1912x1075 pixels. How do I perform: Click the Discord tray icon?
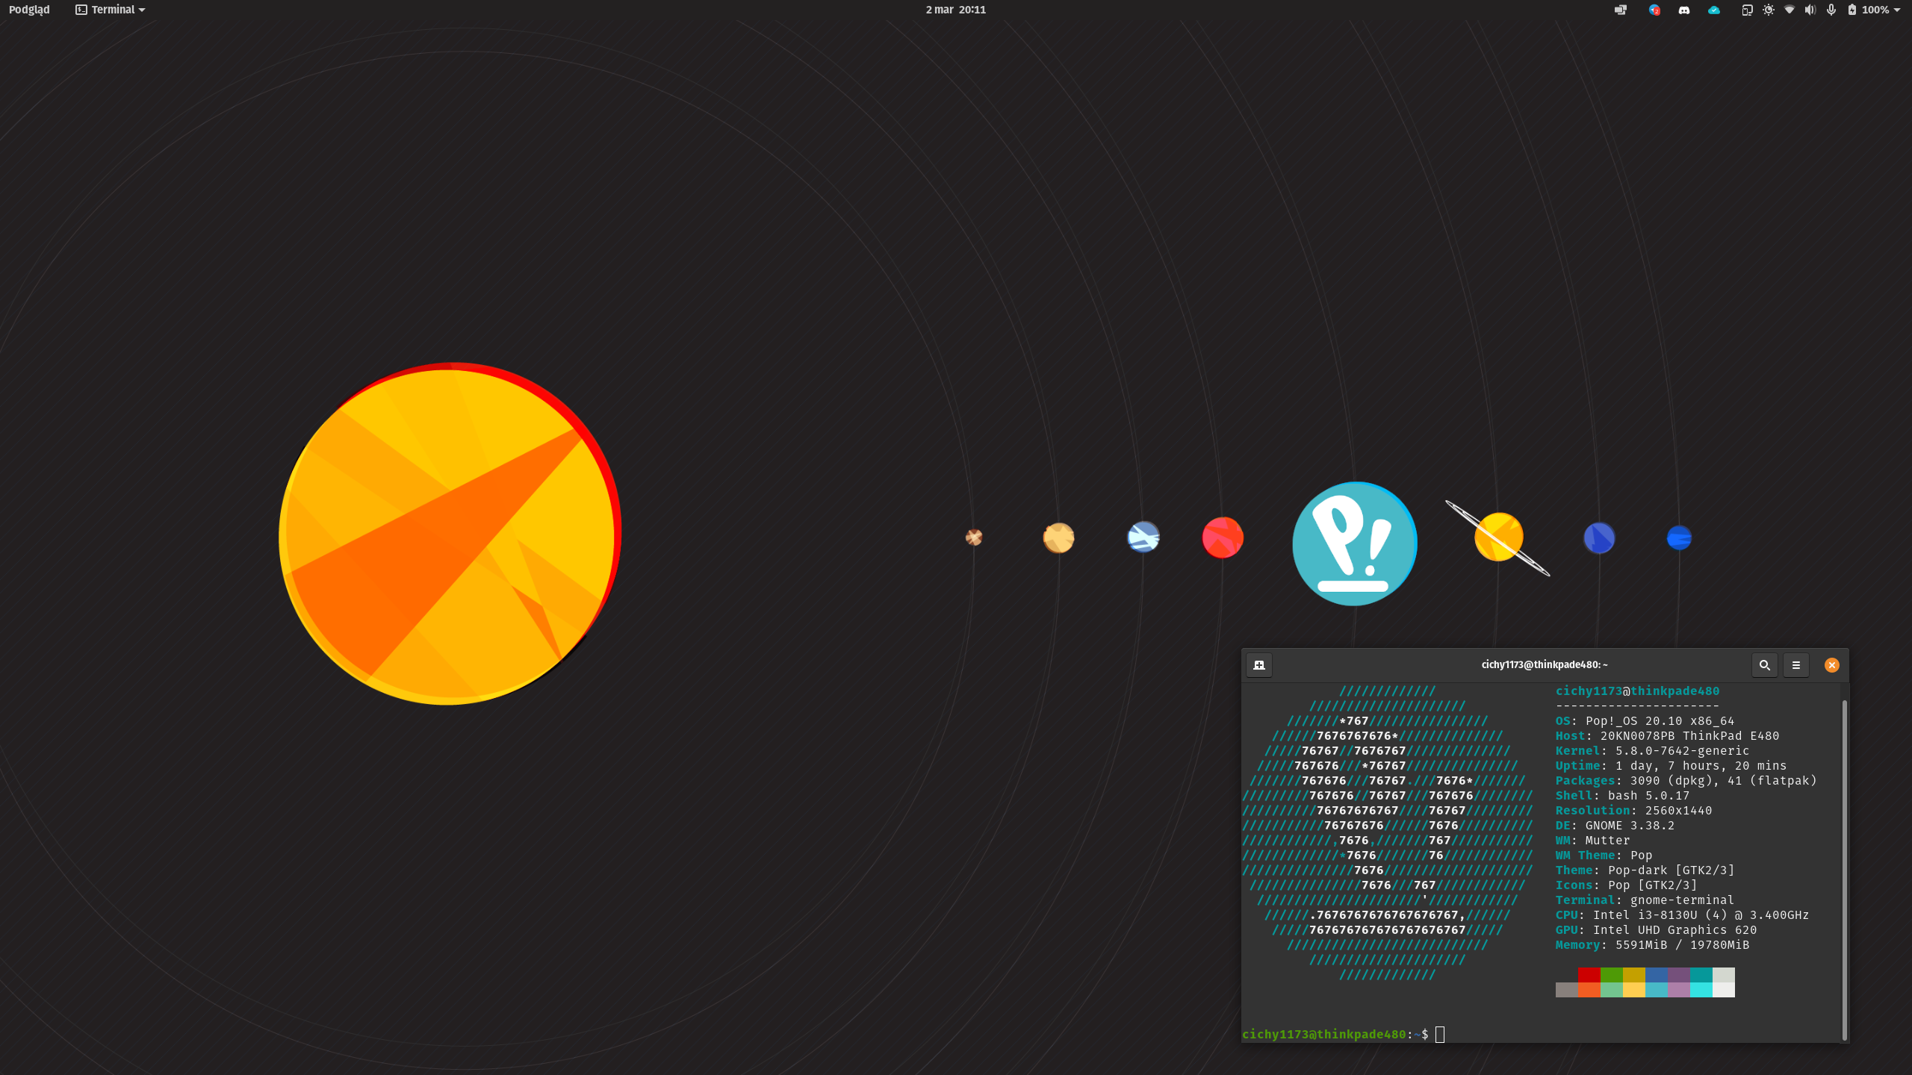tap(1683, 10)
